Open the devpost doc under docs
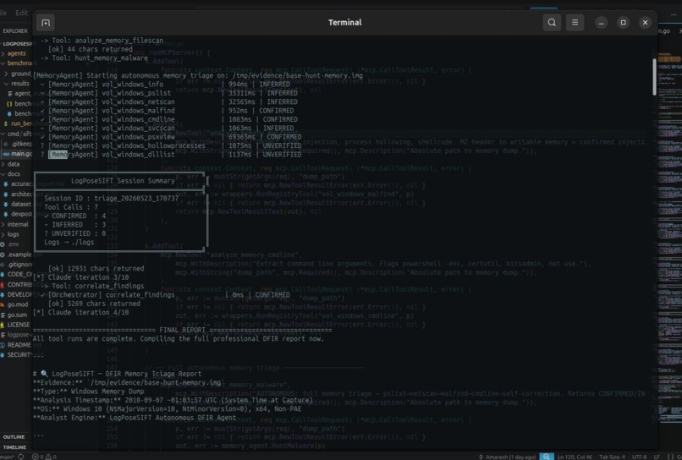Screen dimensions: 682x460 pos(19,214)
